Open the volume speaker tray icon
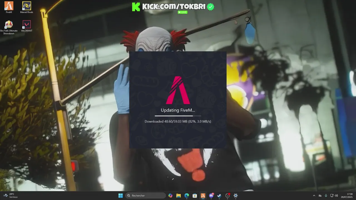Screen dimensions: 356x200 [336, 196]
